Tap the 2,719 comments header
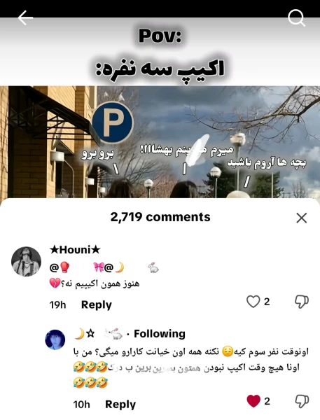The image size is (320, 420). pyautogui.click(x=160, y=217)
